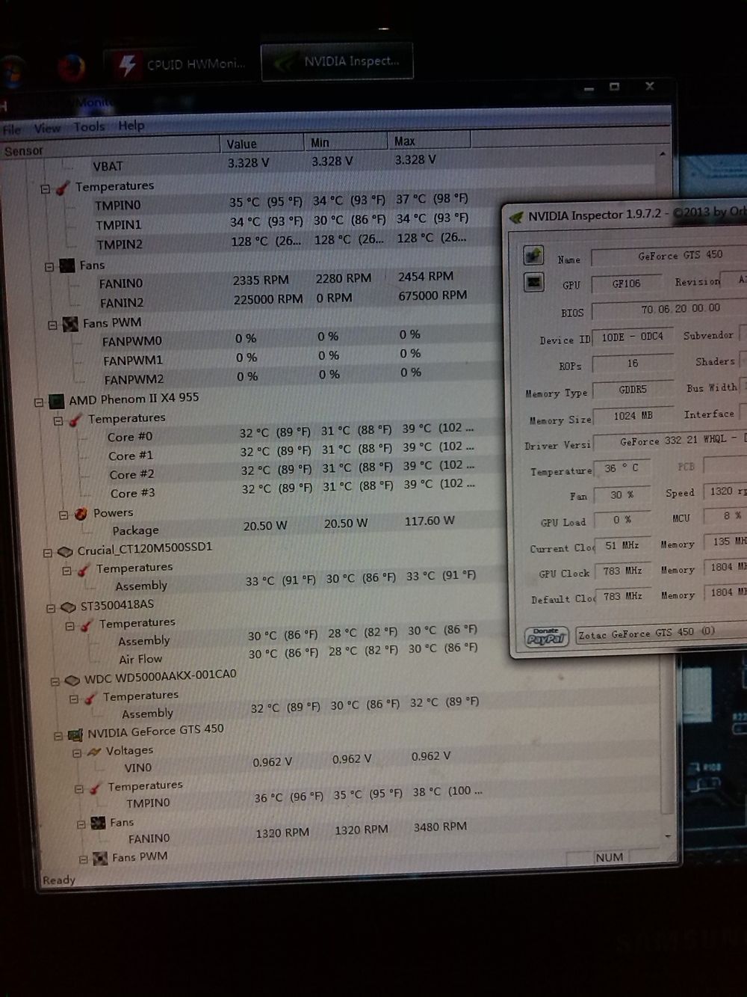Collapse the Phenom Temperatures node

pos(58,421)
